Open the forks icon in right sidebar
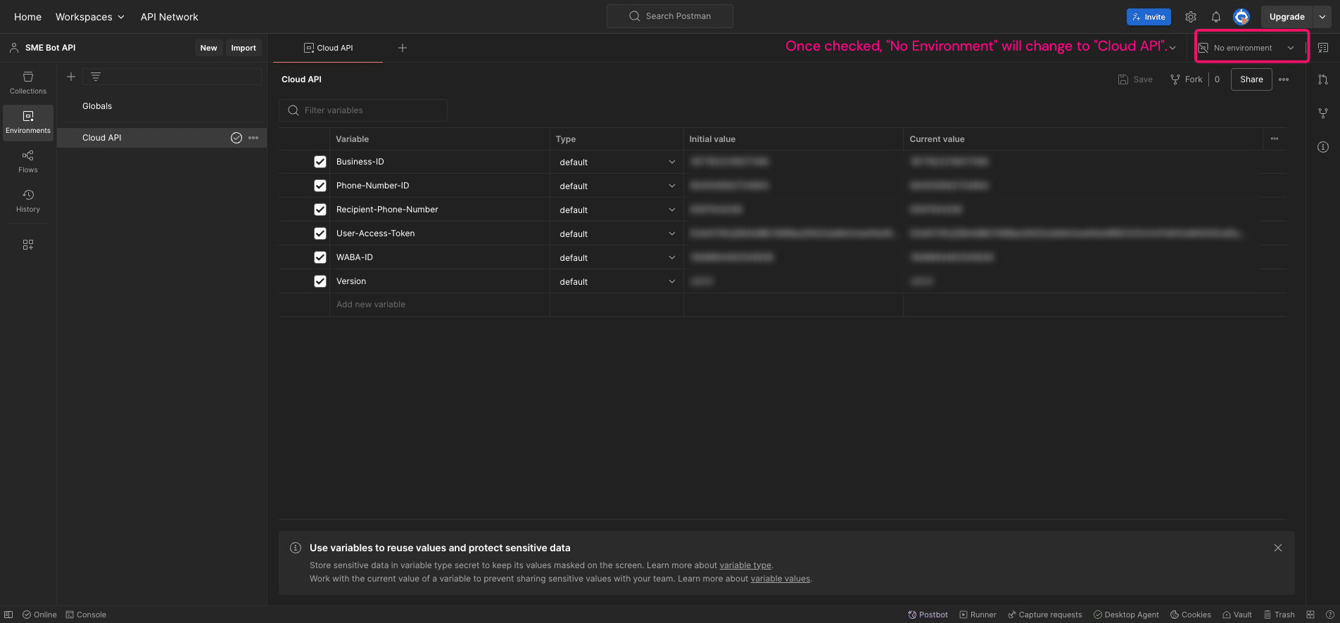Image resolution: width=1340 pixels, height=623 pixels. [1323, 113]
